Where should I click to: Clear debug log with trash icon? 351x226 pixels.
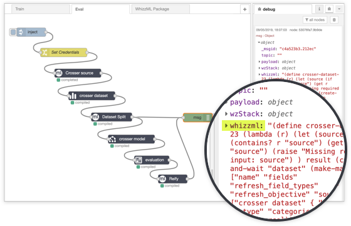pos(334,20)
